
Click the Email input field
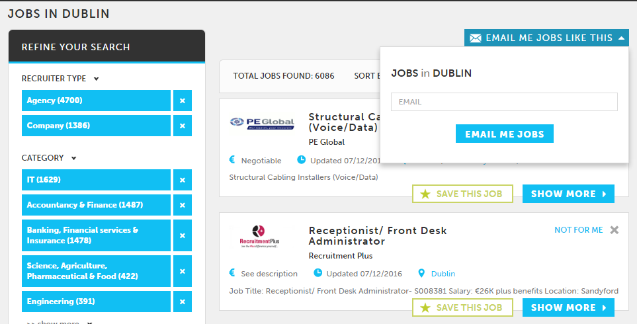click(x=504, y=102)
